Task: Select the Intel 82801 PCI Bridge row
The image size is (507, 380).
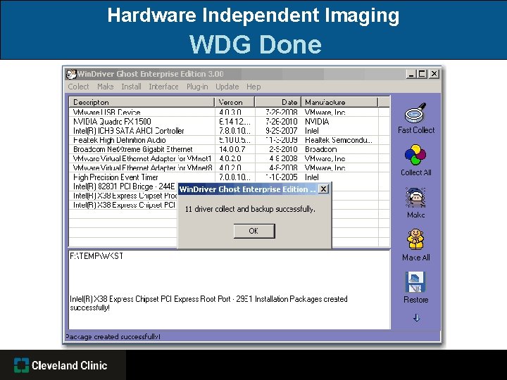Action: [124, 186]
